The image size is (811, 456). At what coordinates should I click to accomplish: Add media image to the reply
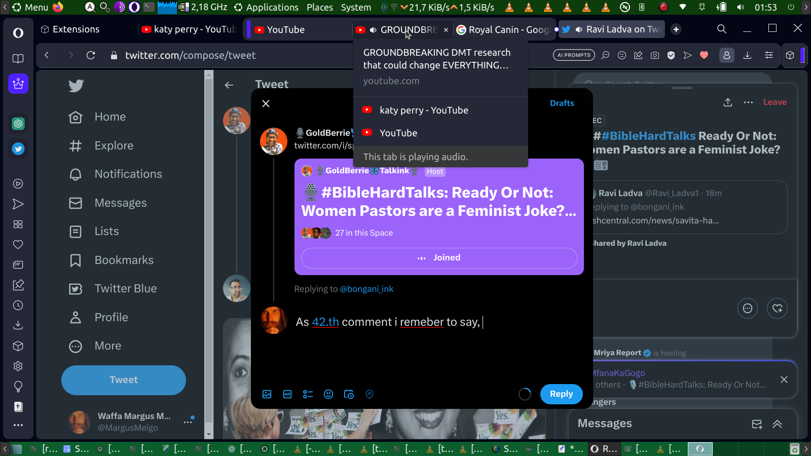click(267, 394)
